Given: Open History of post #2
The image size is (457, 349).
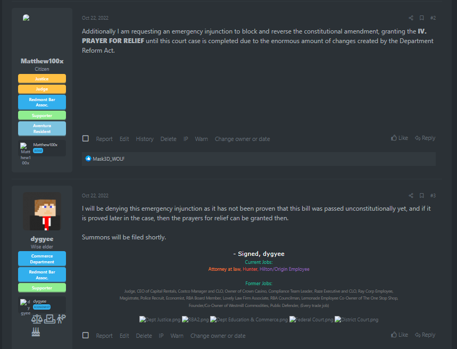Looking at the screenshot, I should point(145,139).
